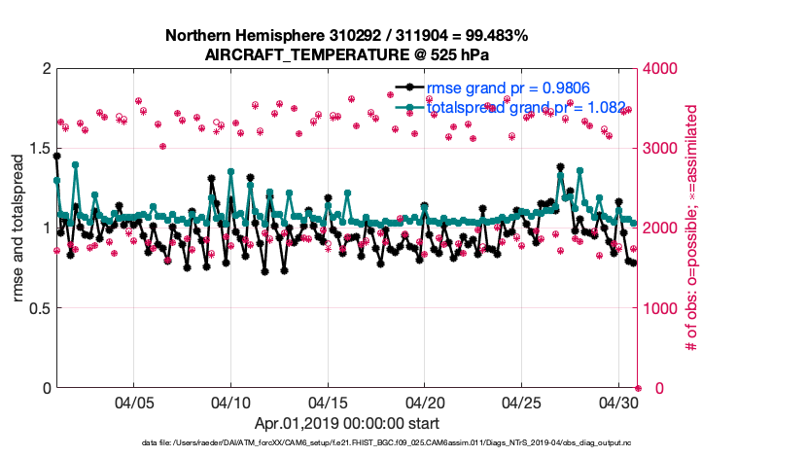The width and height of the screenshot is (807, 457).
Task: Click the 04/05 x-axis tick label
Action: coord(134,402)
